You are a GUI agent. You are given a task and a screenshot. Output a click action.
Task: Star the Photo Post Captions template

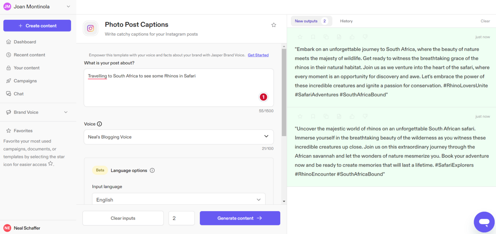point(274,24)
